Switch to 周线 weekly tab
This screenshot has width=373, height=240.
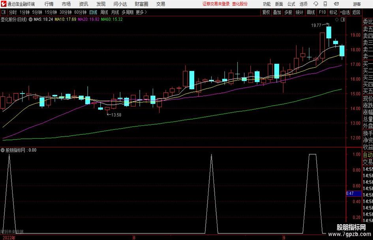click(x=104, y=12)
